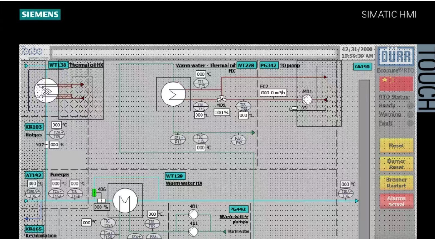Click the yellow Reset button above Burner Reset
435x239 pixels.
pyautogui.click(x=396, y=145)
